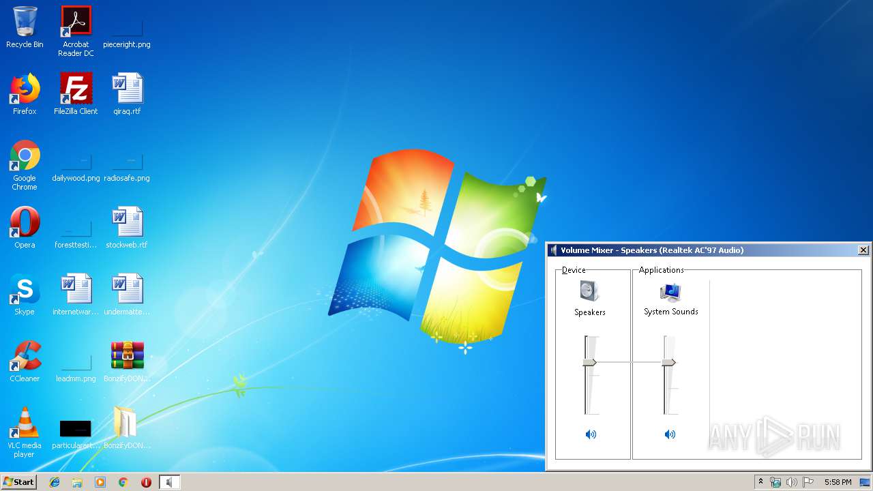Click Volume Mixer taskbar button
Viewport: 873px width, 491px height.
click(x=169, y=482)
